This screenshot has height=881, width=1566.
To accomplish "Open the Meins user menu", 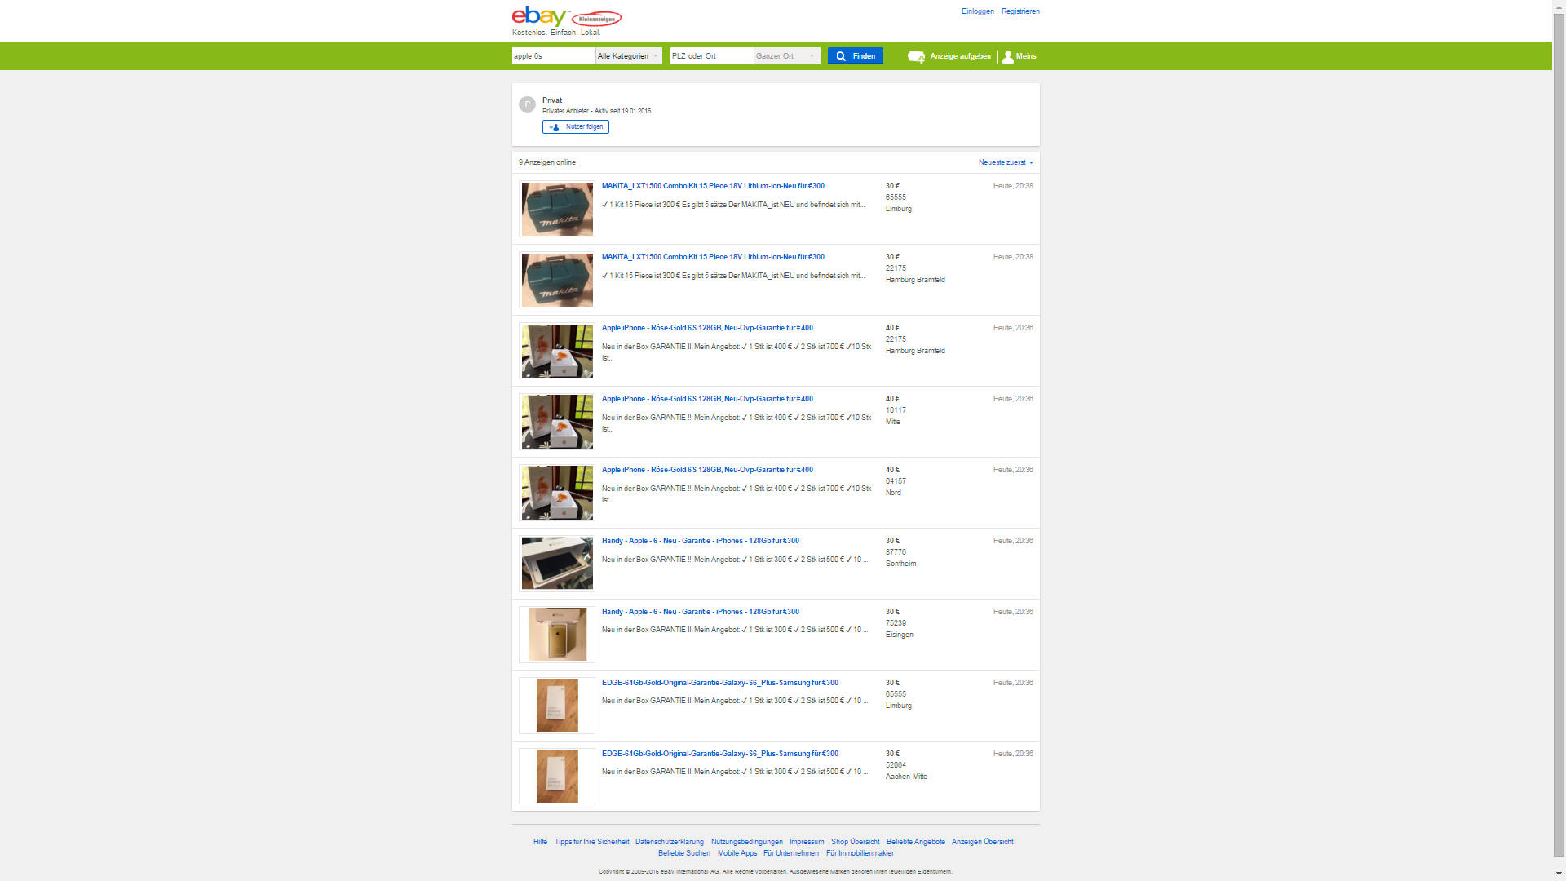I will 1019,56.
